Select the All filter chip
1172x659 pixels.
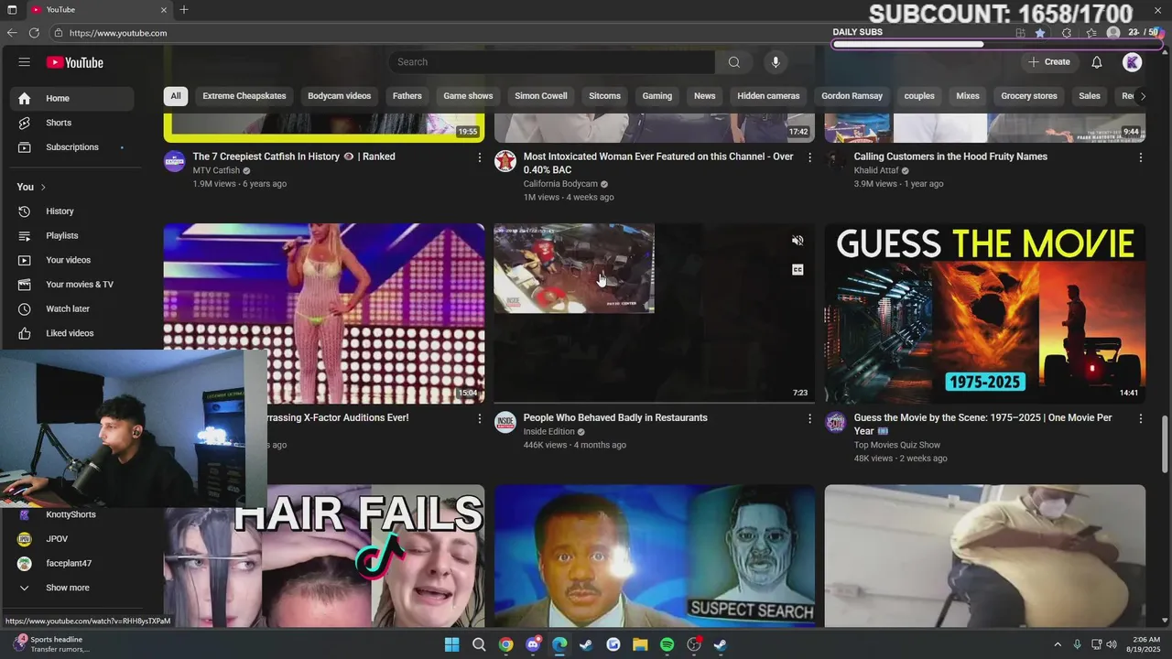coord(176,96)
